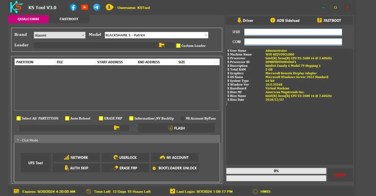
Task: Toggle the Auto Reboot checkbox
Action: (67, 118)
